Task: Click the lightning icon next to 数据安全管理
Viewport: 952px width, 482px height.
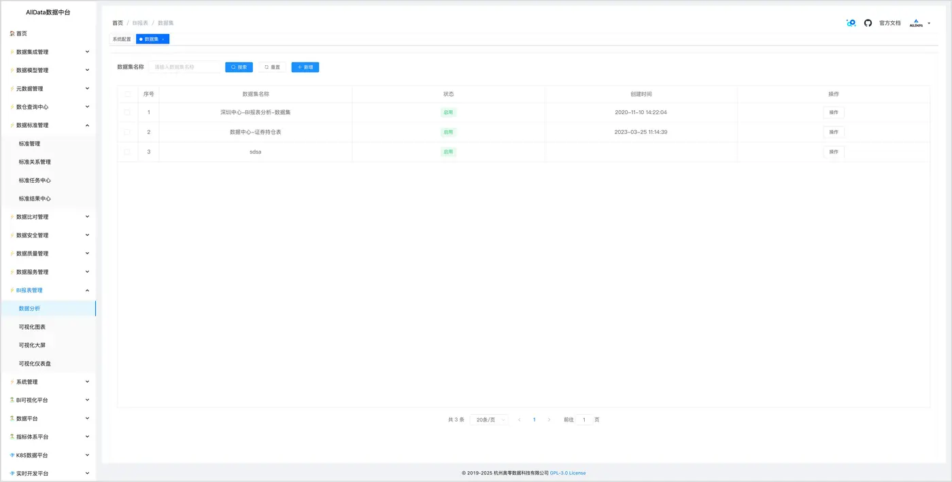Action: point(12,235)
